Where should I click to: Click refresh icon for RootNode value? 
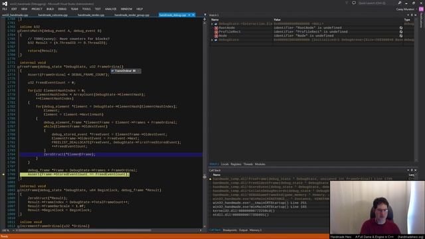tap(401, 28)
